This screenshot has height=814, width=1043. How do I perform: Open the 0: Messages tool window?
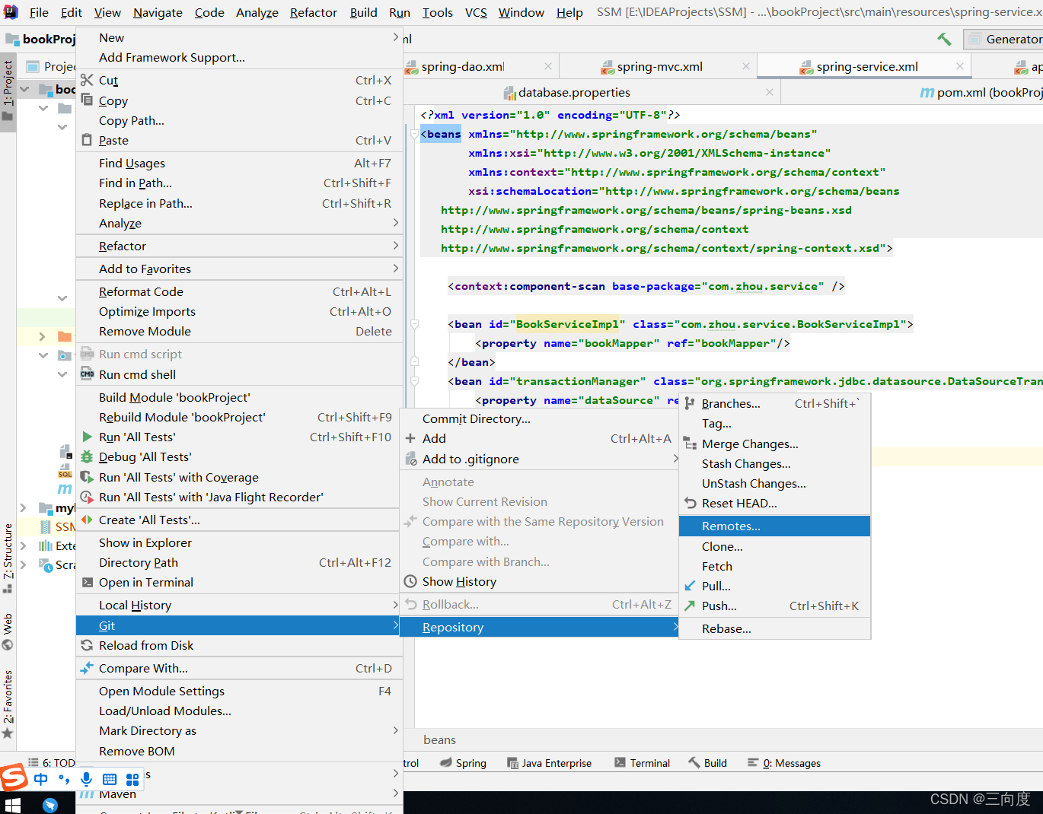coord(783,763)
